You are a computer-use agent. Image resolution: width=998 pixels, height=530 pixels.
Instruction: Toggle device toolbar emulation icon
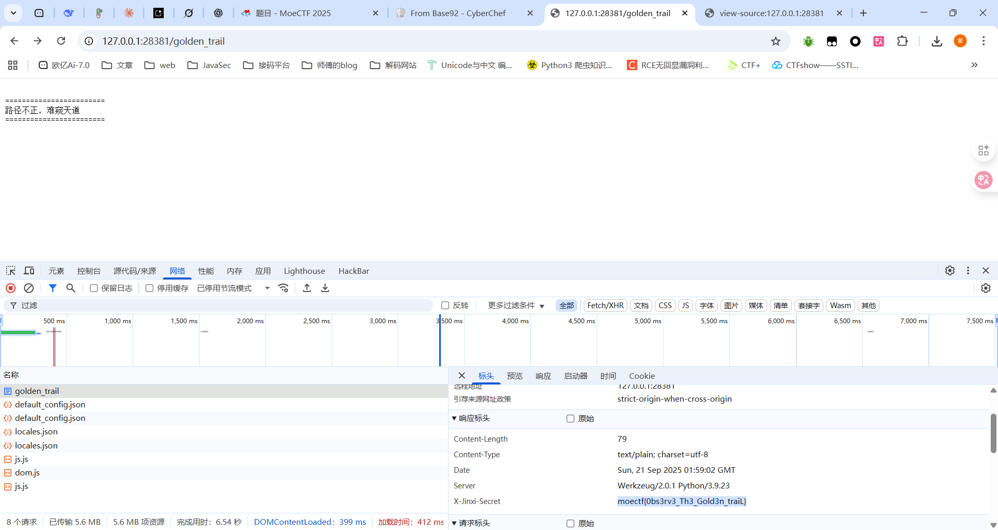click(x=29, y=271)
